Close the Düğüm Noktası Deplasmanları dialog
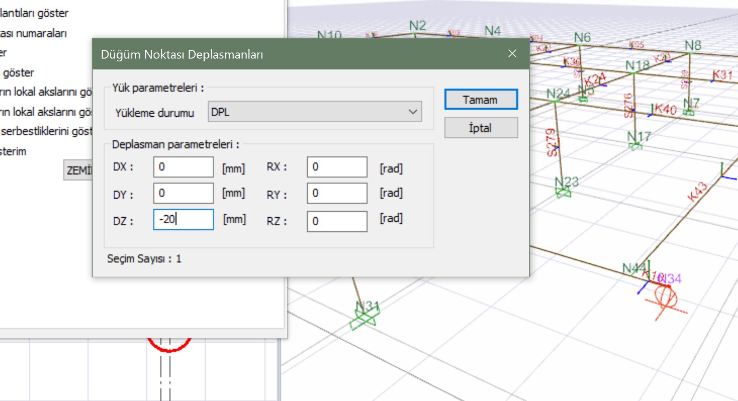The width and height of the screenshot is (738, 401). click(x=512, y=53)
